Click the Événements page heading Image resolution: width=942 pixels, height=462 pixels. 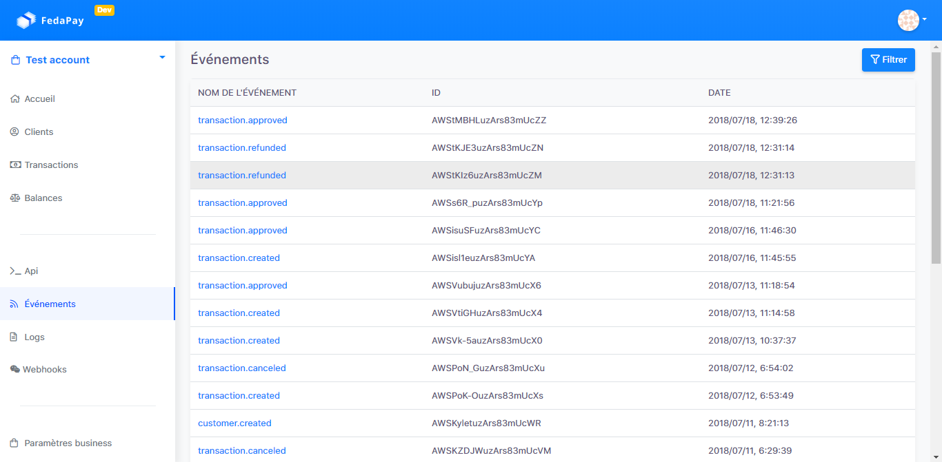tap(230, 59)
